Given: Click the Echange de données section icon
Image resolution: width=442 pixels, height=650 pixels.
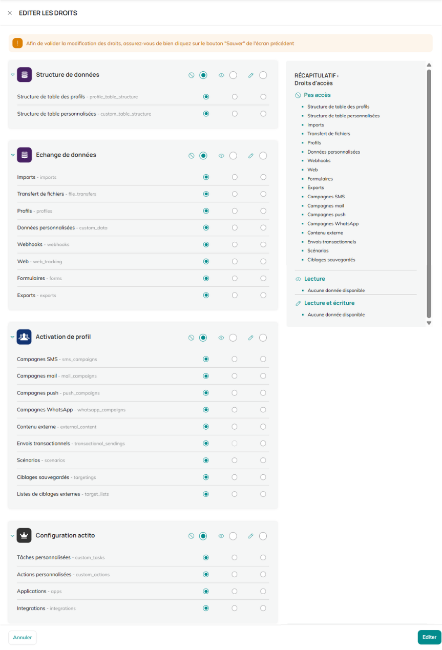Looking at the screenshot, I should (x=24, y=155).
